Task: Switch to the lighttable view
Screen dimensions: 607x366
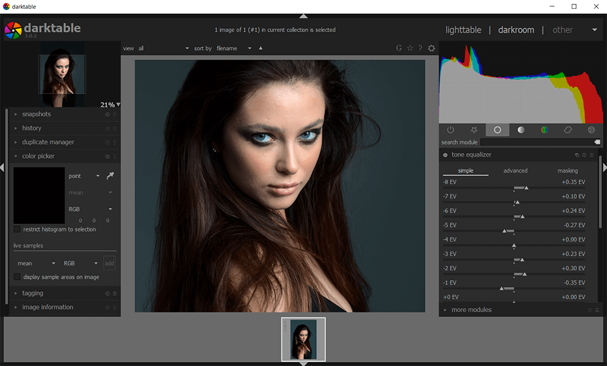Action: point(463,30)
